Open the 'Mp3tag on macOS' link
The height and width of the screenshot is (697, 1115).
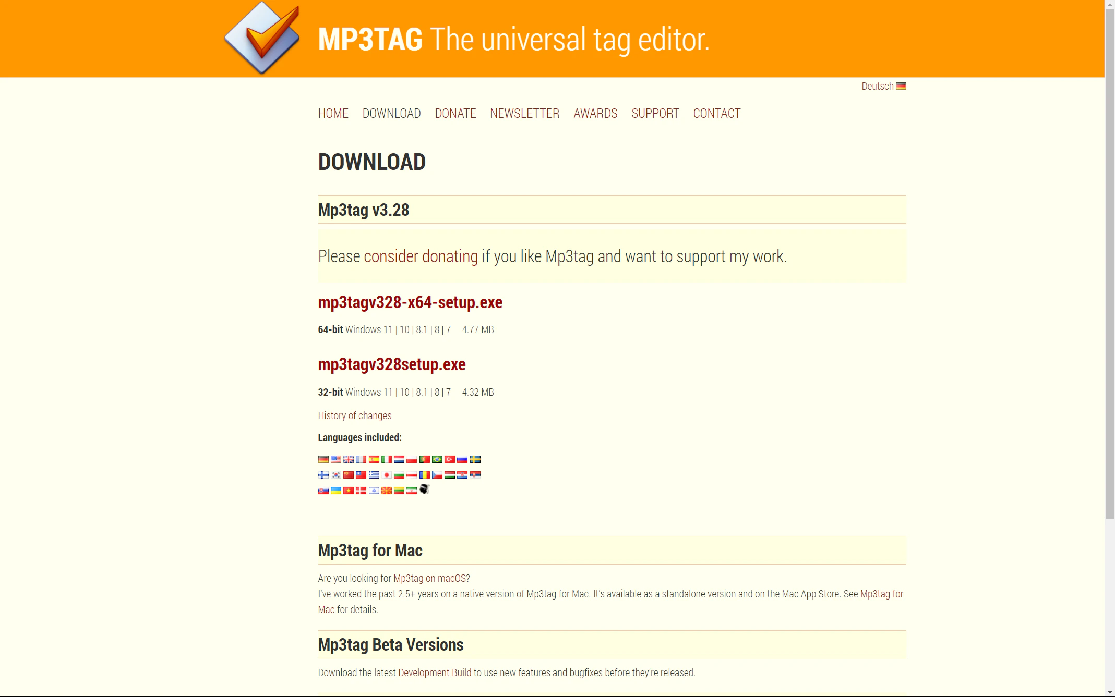(x=429, y=578)
